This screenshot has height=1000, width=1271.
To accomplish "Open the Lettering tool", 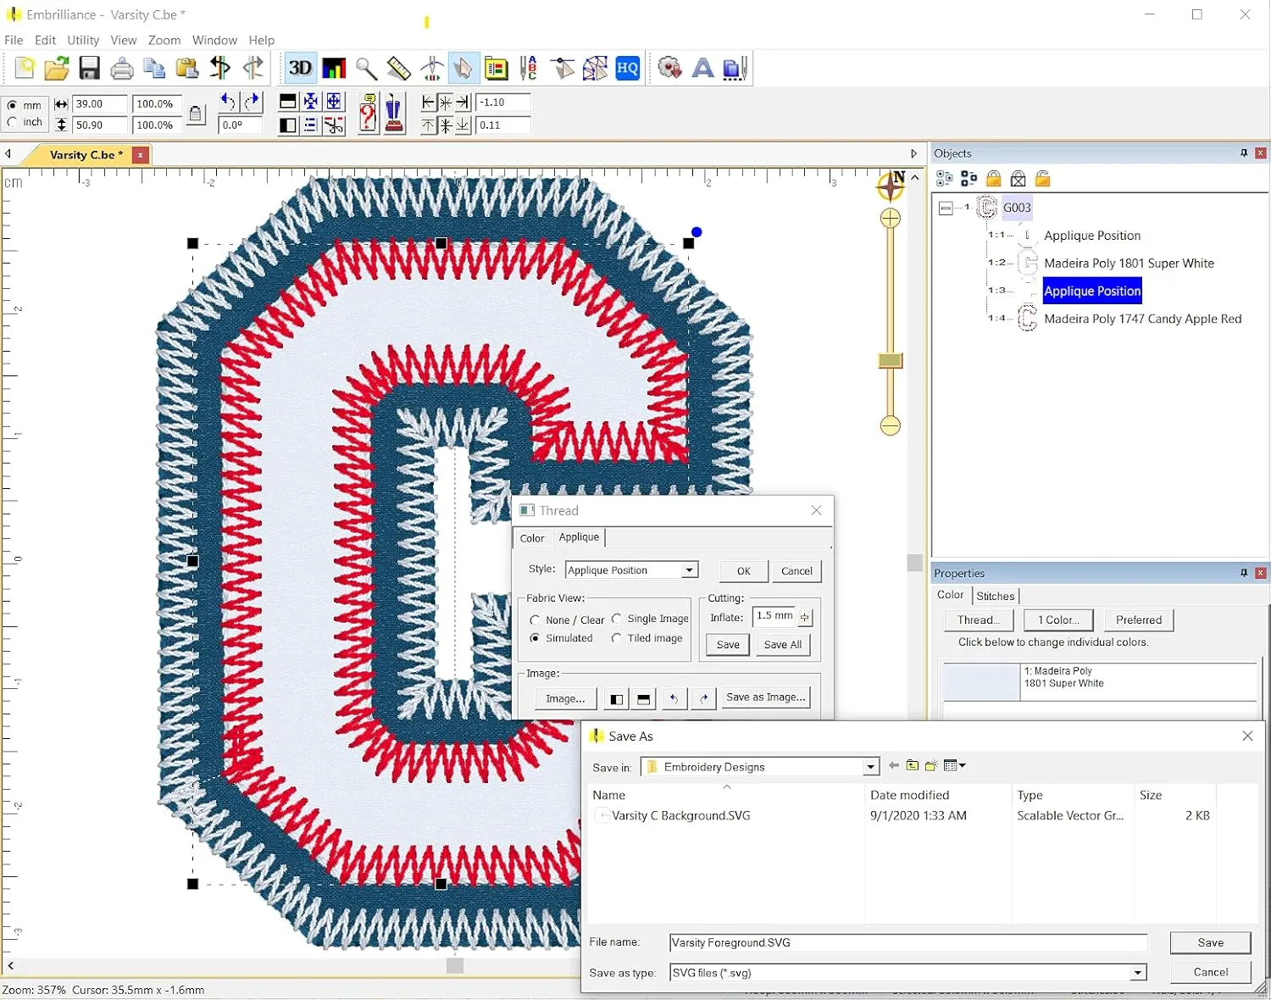I will coord(702,69).
